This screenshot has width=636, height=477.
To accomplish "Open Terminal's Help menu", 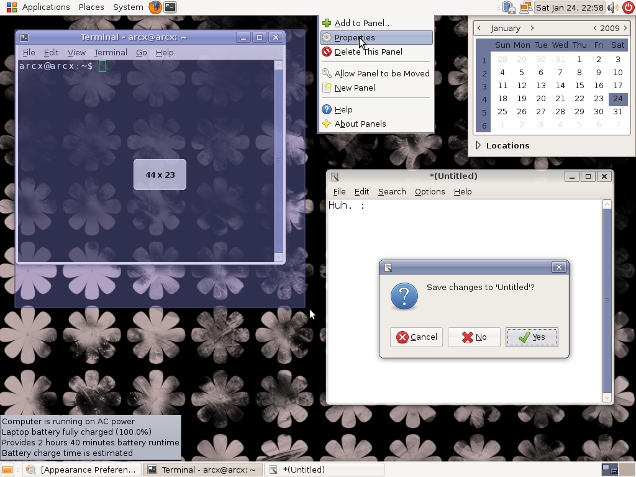I will (x=164, y=53).
